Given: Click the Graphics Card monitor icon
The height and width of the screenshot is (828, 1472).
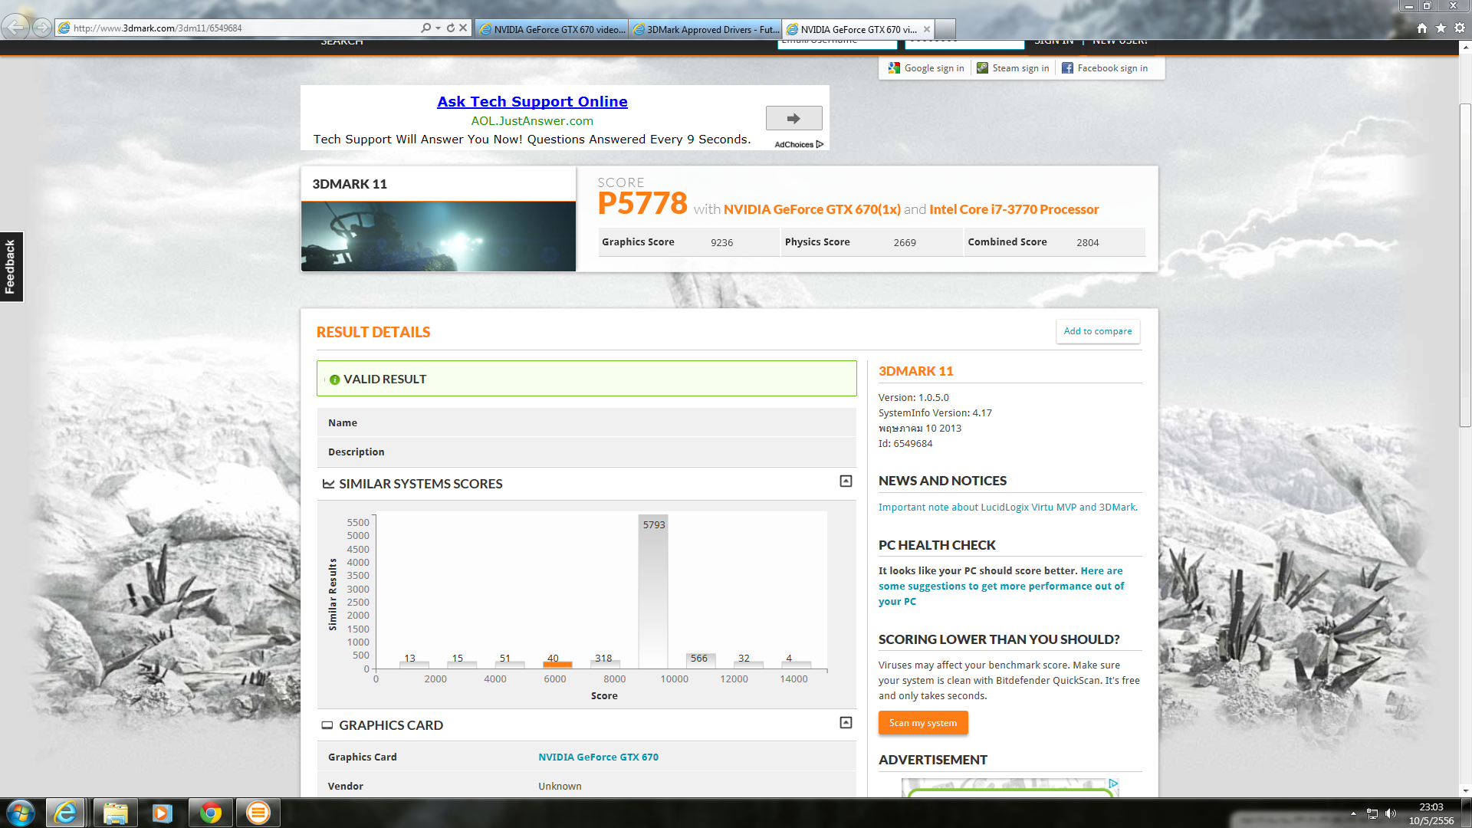Looking at the screenshot, I should point(327,725).
